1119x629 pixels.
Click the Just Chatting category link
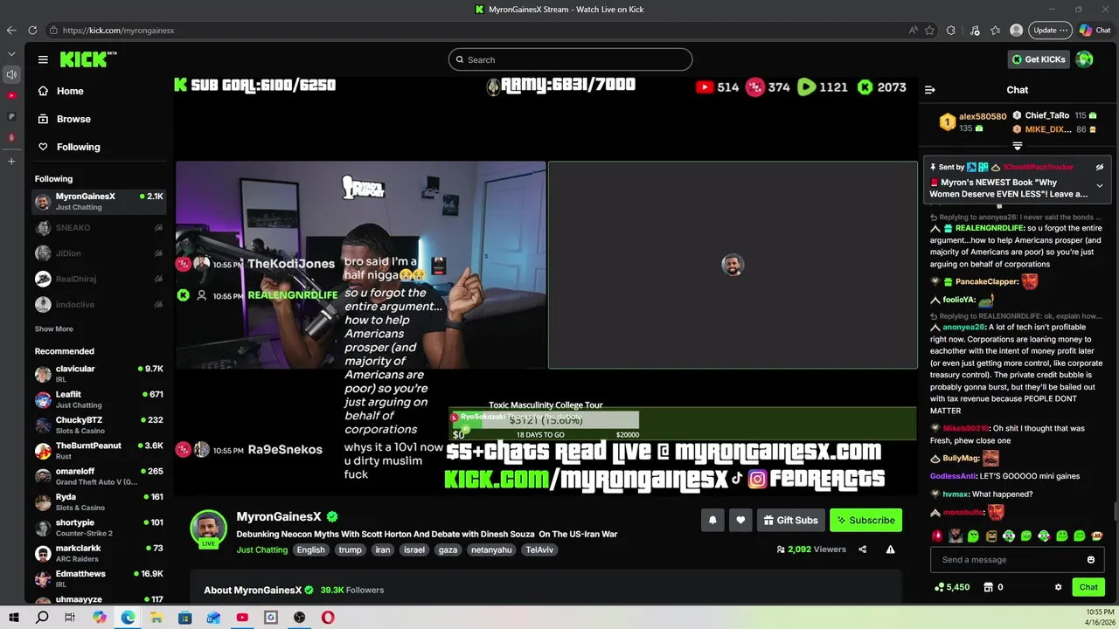pos(261,550)
